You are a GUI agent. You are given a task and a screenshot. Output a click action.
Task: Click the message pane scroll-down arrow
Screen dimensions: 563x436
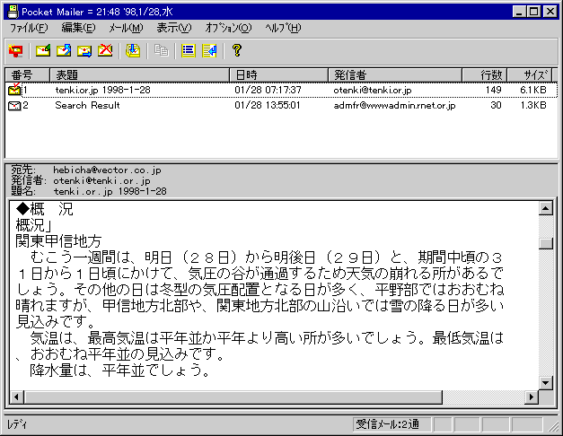(x=545, y=383)
